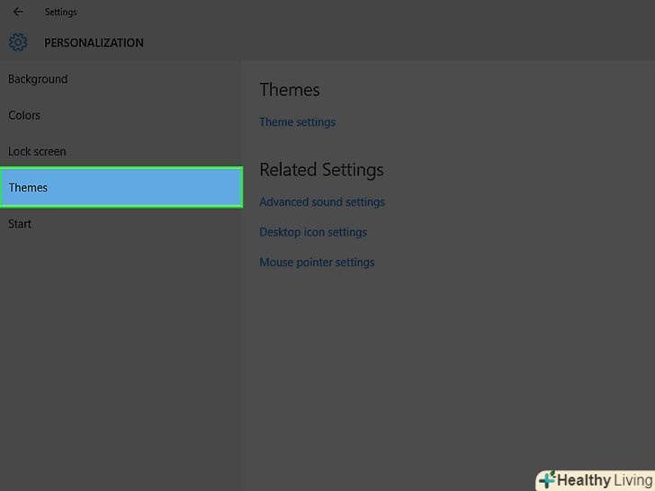
Task: Click empty title bar right of Settings
Action: pyautogui.click(x=360, y=13)
